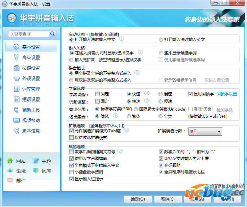
Task: Click the 外观设置 shirt icon
Action: (x=17, y=78)
